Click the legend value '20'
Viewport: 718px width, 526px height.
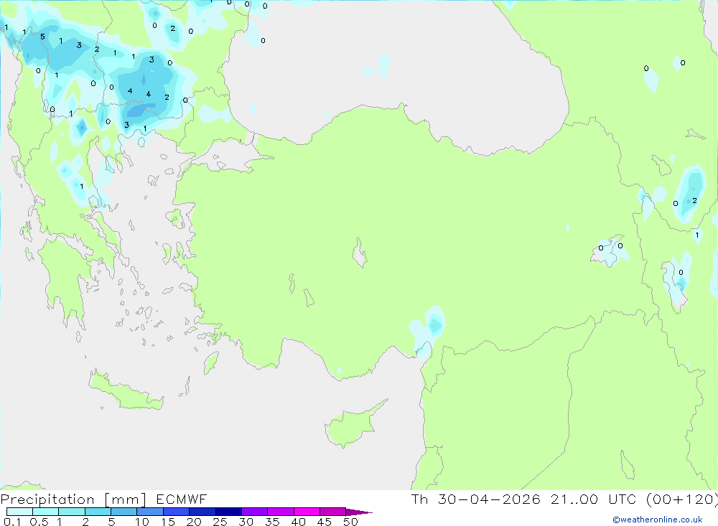(x=194, y=522)
